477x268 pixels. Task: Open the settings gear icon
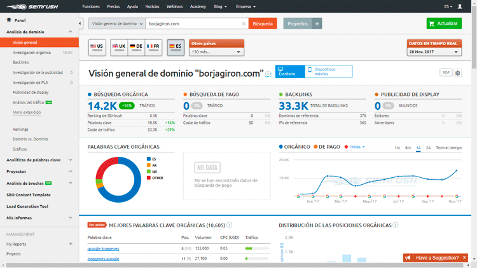click(x=457, y=73)
